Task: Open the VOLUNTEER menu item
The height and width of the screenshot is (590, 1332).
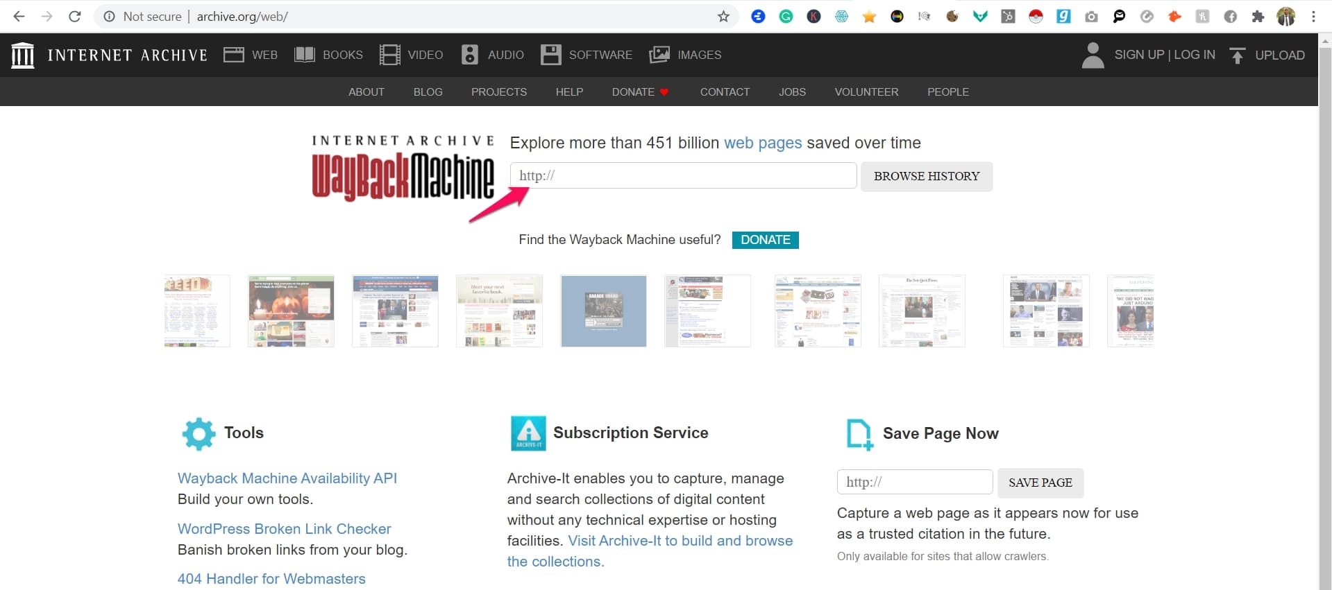Action: (x=866, y=92)
